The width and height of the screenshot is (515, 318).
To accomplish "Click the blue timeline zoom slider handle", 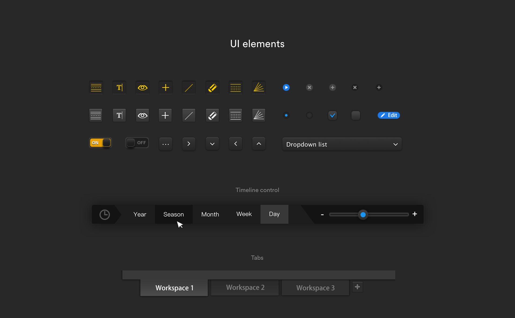I will (x=363, y=215).
